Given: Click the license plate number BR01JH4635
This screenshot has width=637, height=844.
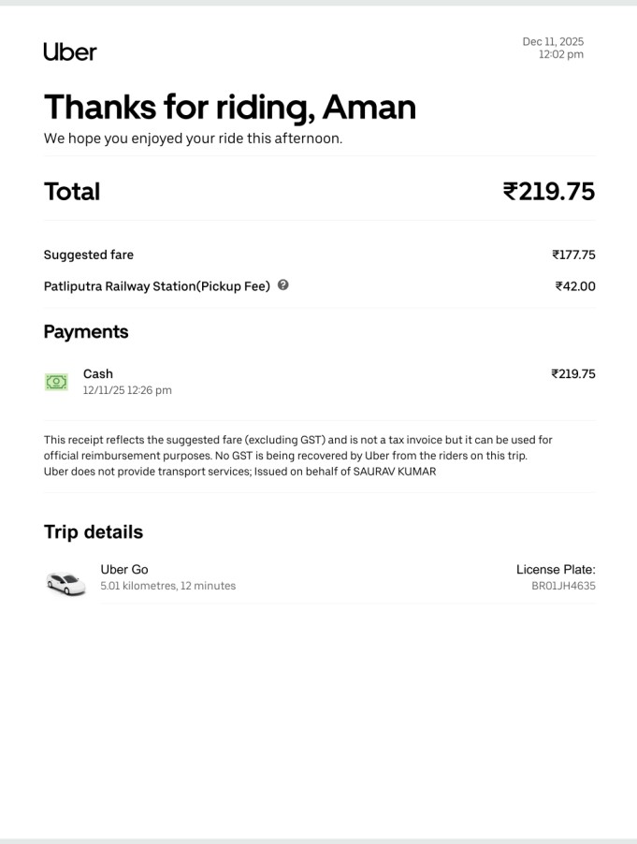Looking at the screenshot, I should pos(563,586).
